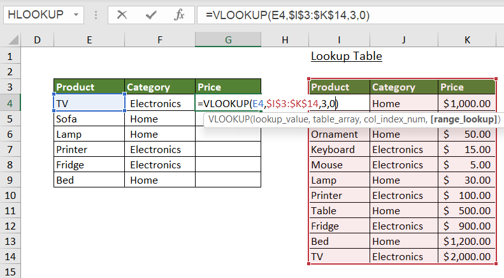Select row 4 header

[10, 103]
